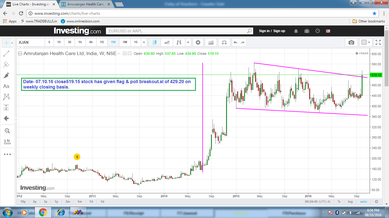Select the 5 minute interval
This screenshot has height=218, width=389.
49,42
